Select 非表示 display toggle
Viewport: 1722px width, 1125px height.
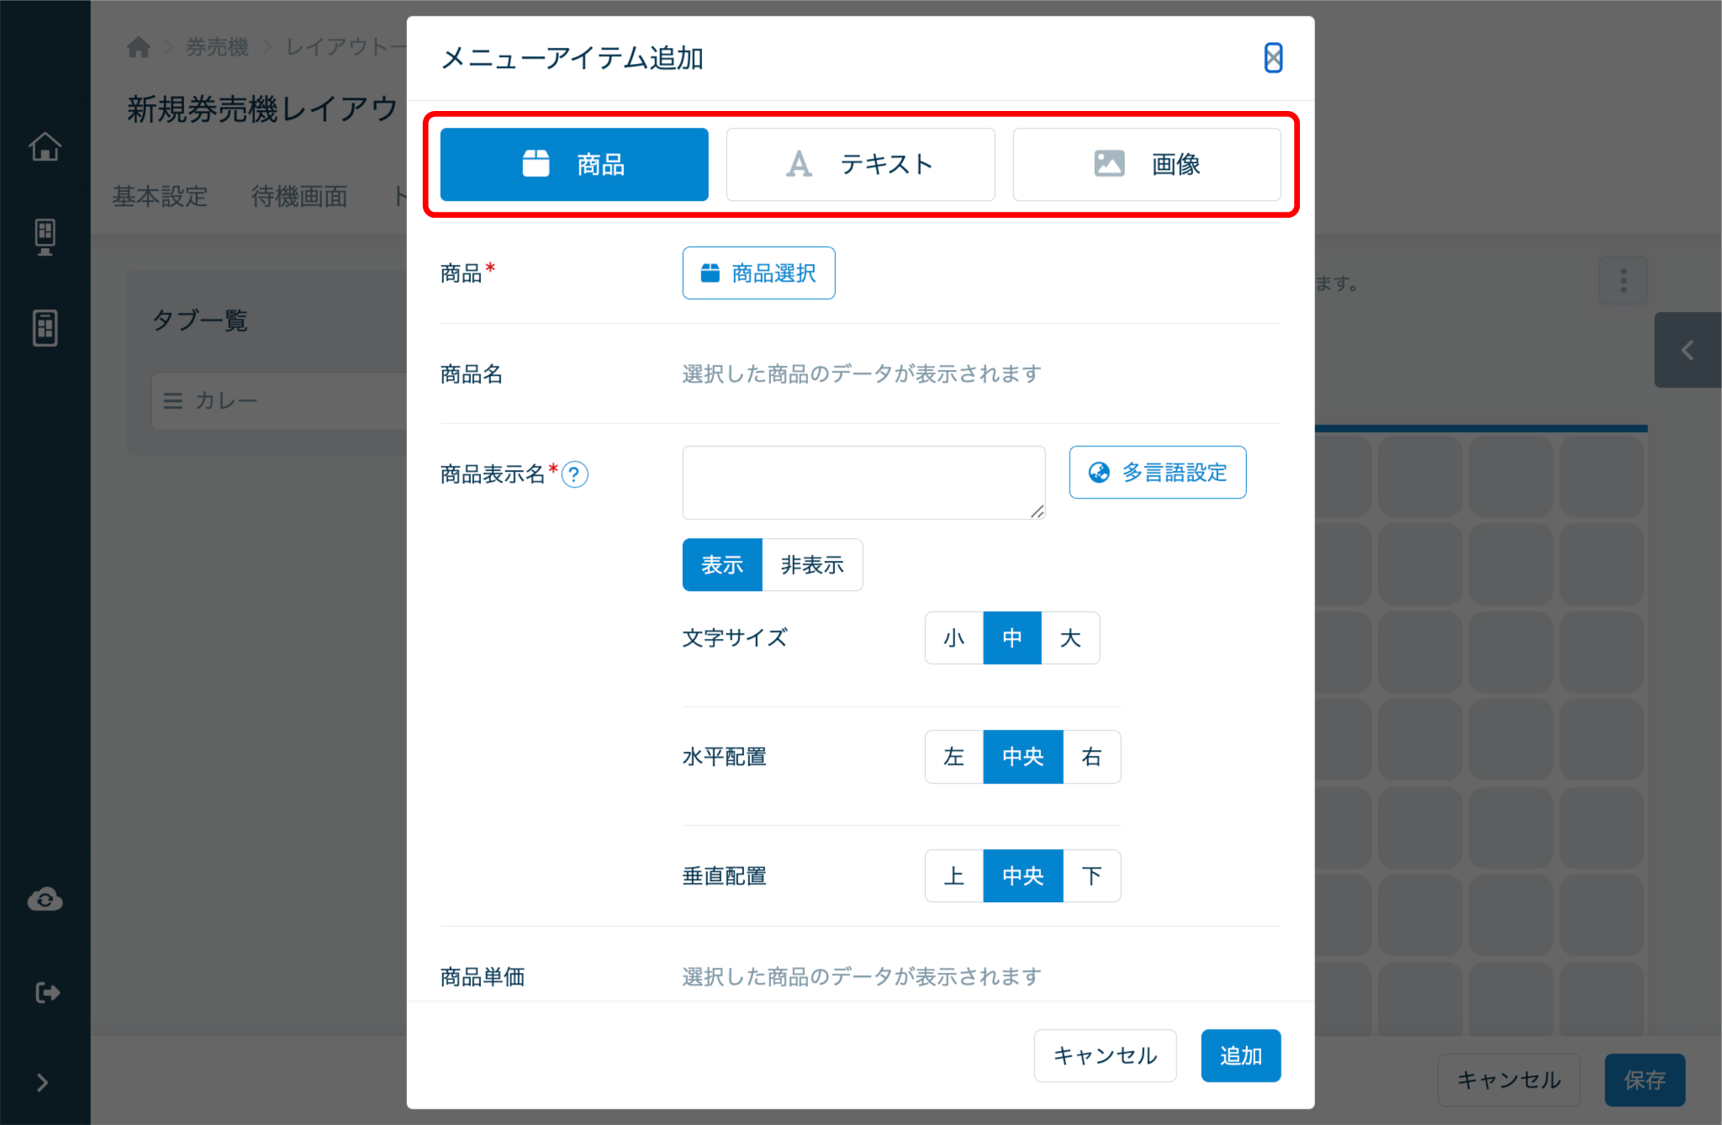(811, 565)
